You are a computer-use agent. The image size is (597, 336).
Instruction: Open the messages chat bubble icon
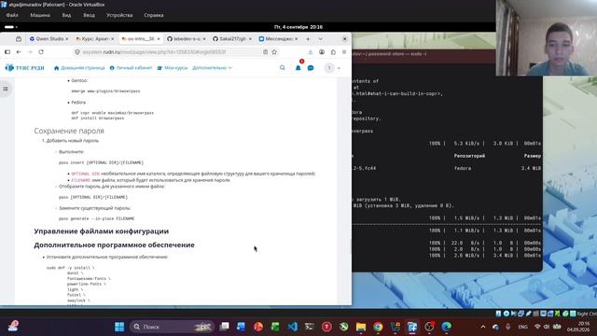311,68
